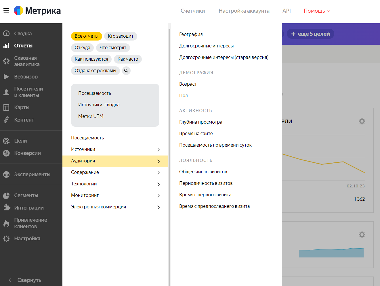Click the search magnifier in report filters

[126, 71]
